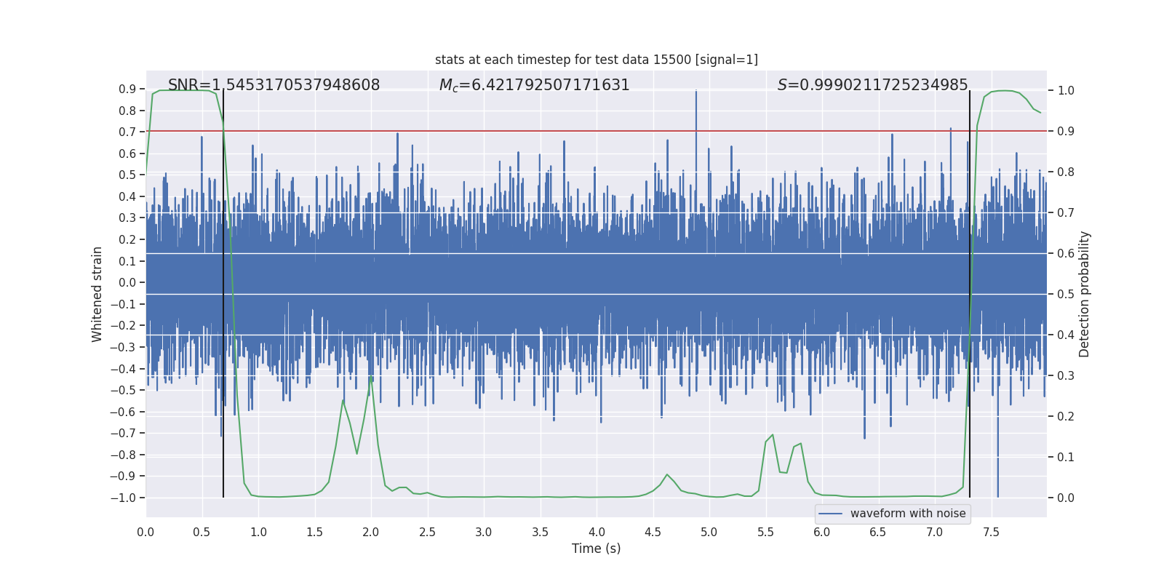Click Time axis tick label 0.0

tap(145, 532)
